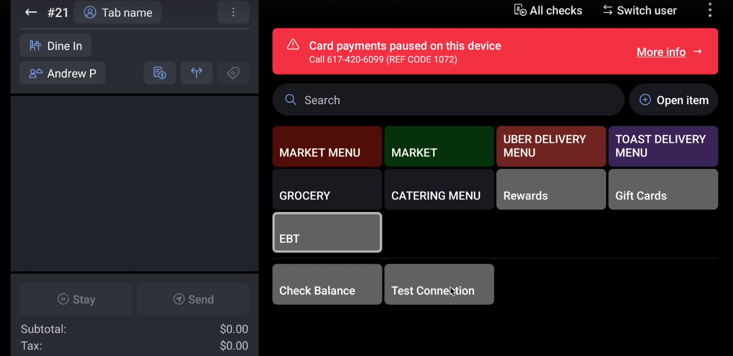Open the UBER DELIVERY MENU tile
Viewport: 733px width, 356px height.
pos(551,146)
